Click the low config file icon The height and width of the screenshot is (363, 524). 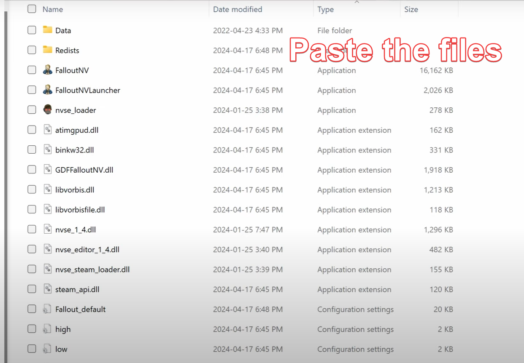(x=47, y=349)
